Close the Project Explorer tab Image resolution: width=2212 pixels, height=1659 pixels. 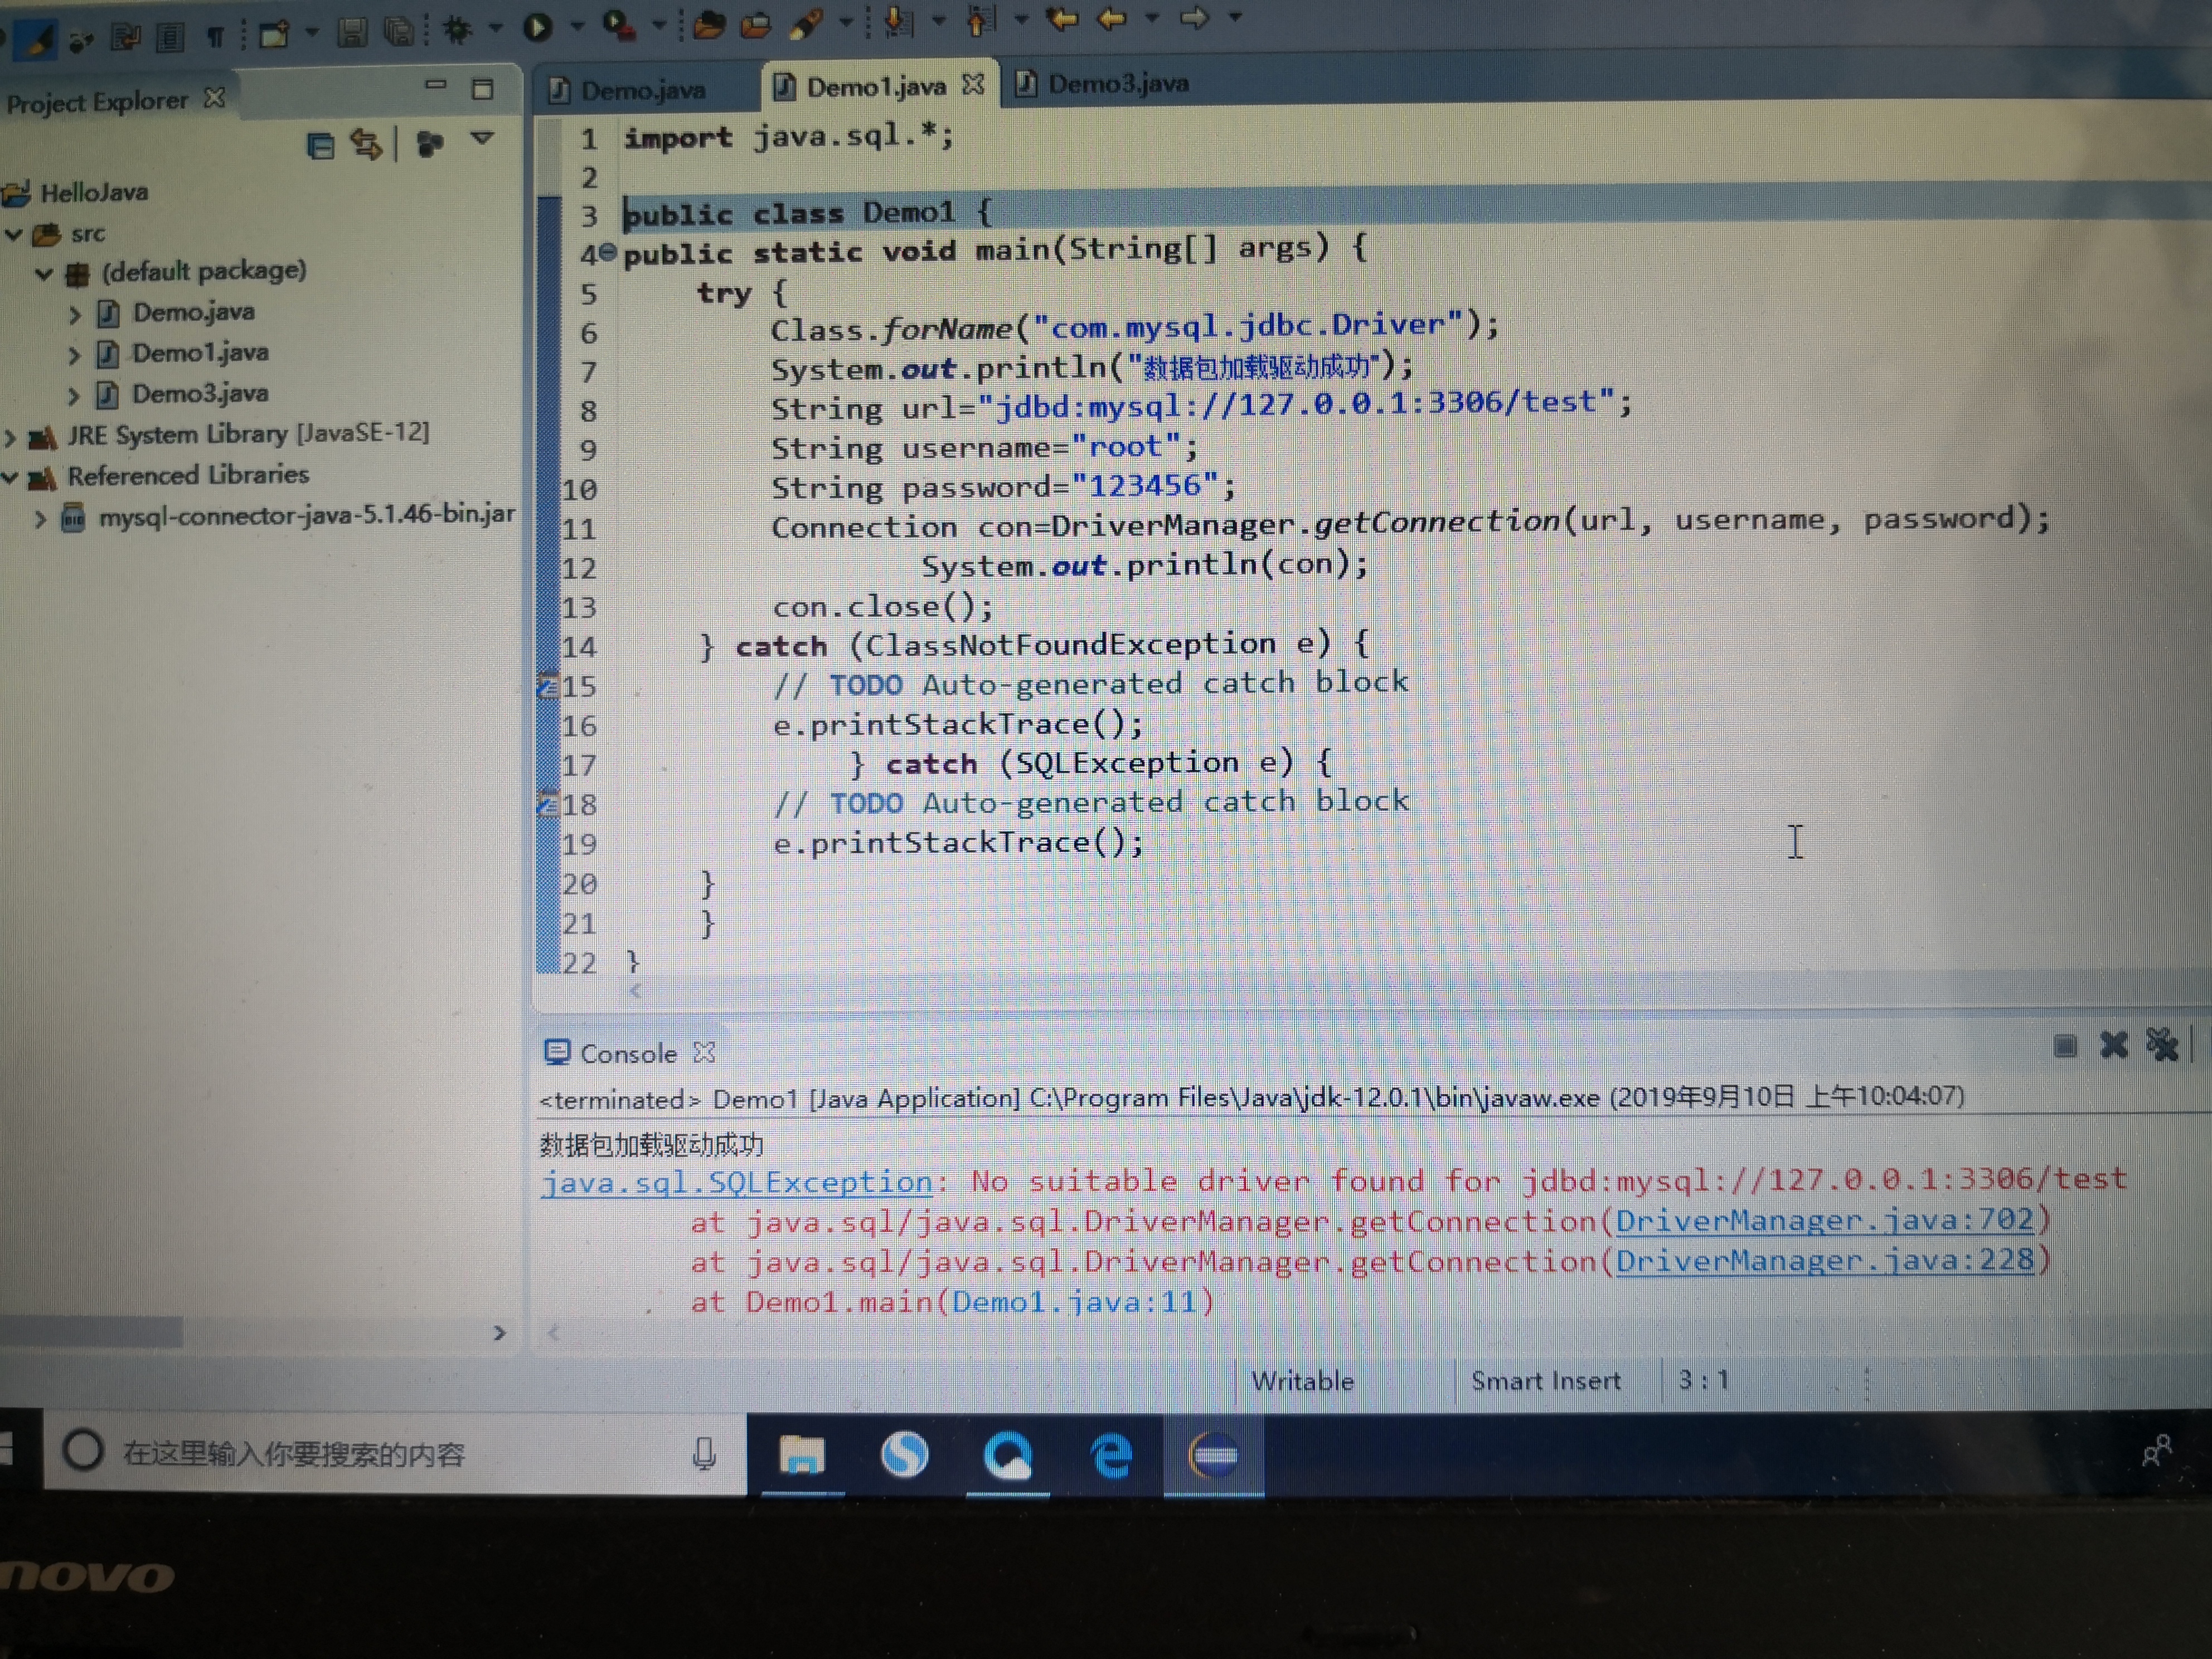click(215, 98)
